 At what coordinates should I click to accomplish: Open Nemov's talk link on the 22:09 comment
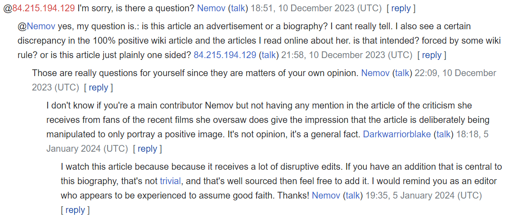pos(402,73)
